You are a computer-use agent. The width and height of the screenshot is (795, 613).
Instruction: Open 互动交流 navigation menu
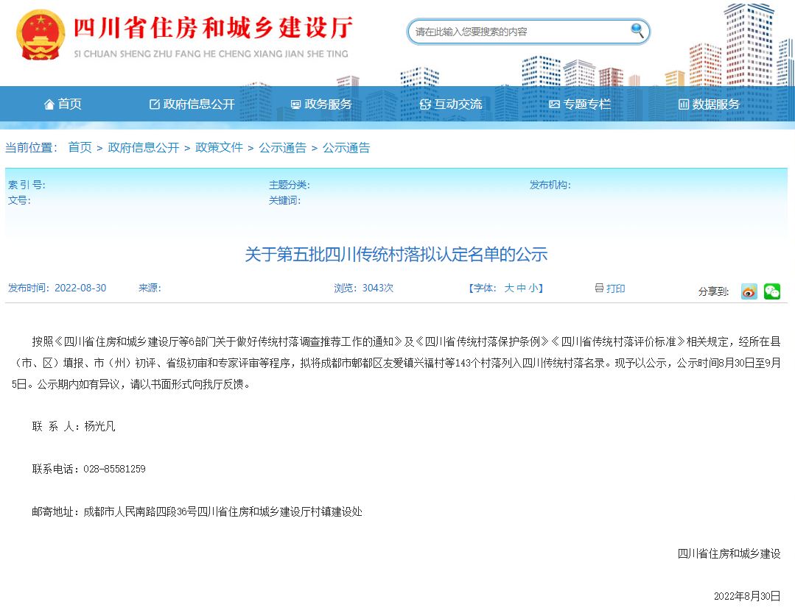coord(451,104)
